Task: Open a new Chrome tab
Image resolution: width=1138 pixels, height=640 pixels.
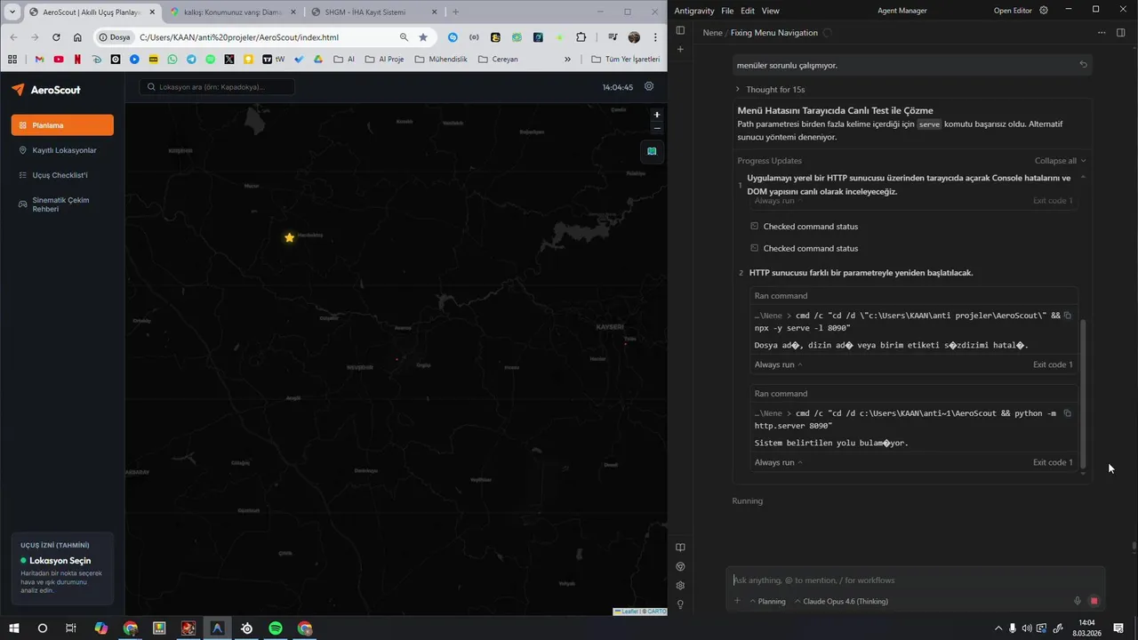Action: point(456,12)
